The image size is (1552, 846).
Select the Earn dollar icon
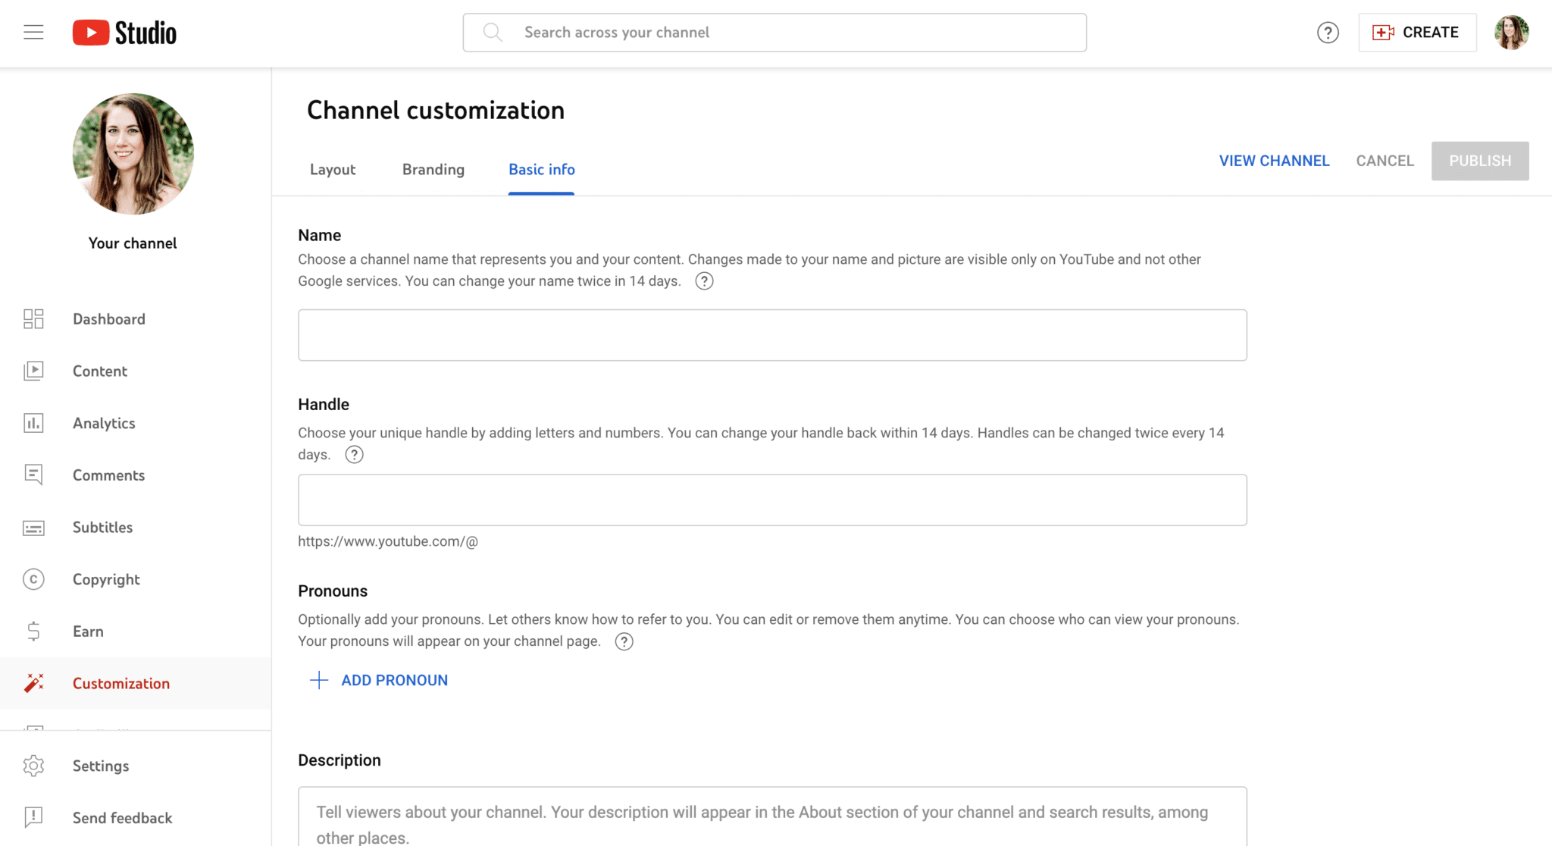click(x=33, y=631)
